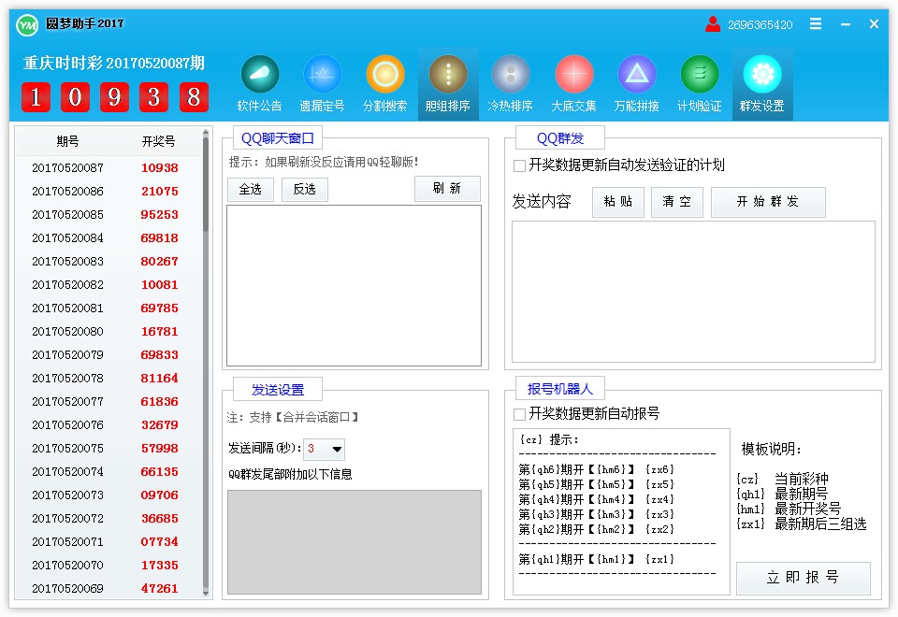
Task: Open the 分割搜索 search tool
Action: point(384,82)
